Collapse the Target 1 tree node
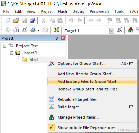 pyautogui.click(x=12, y=53)
